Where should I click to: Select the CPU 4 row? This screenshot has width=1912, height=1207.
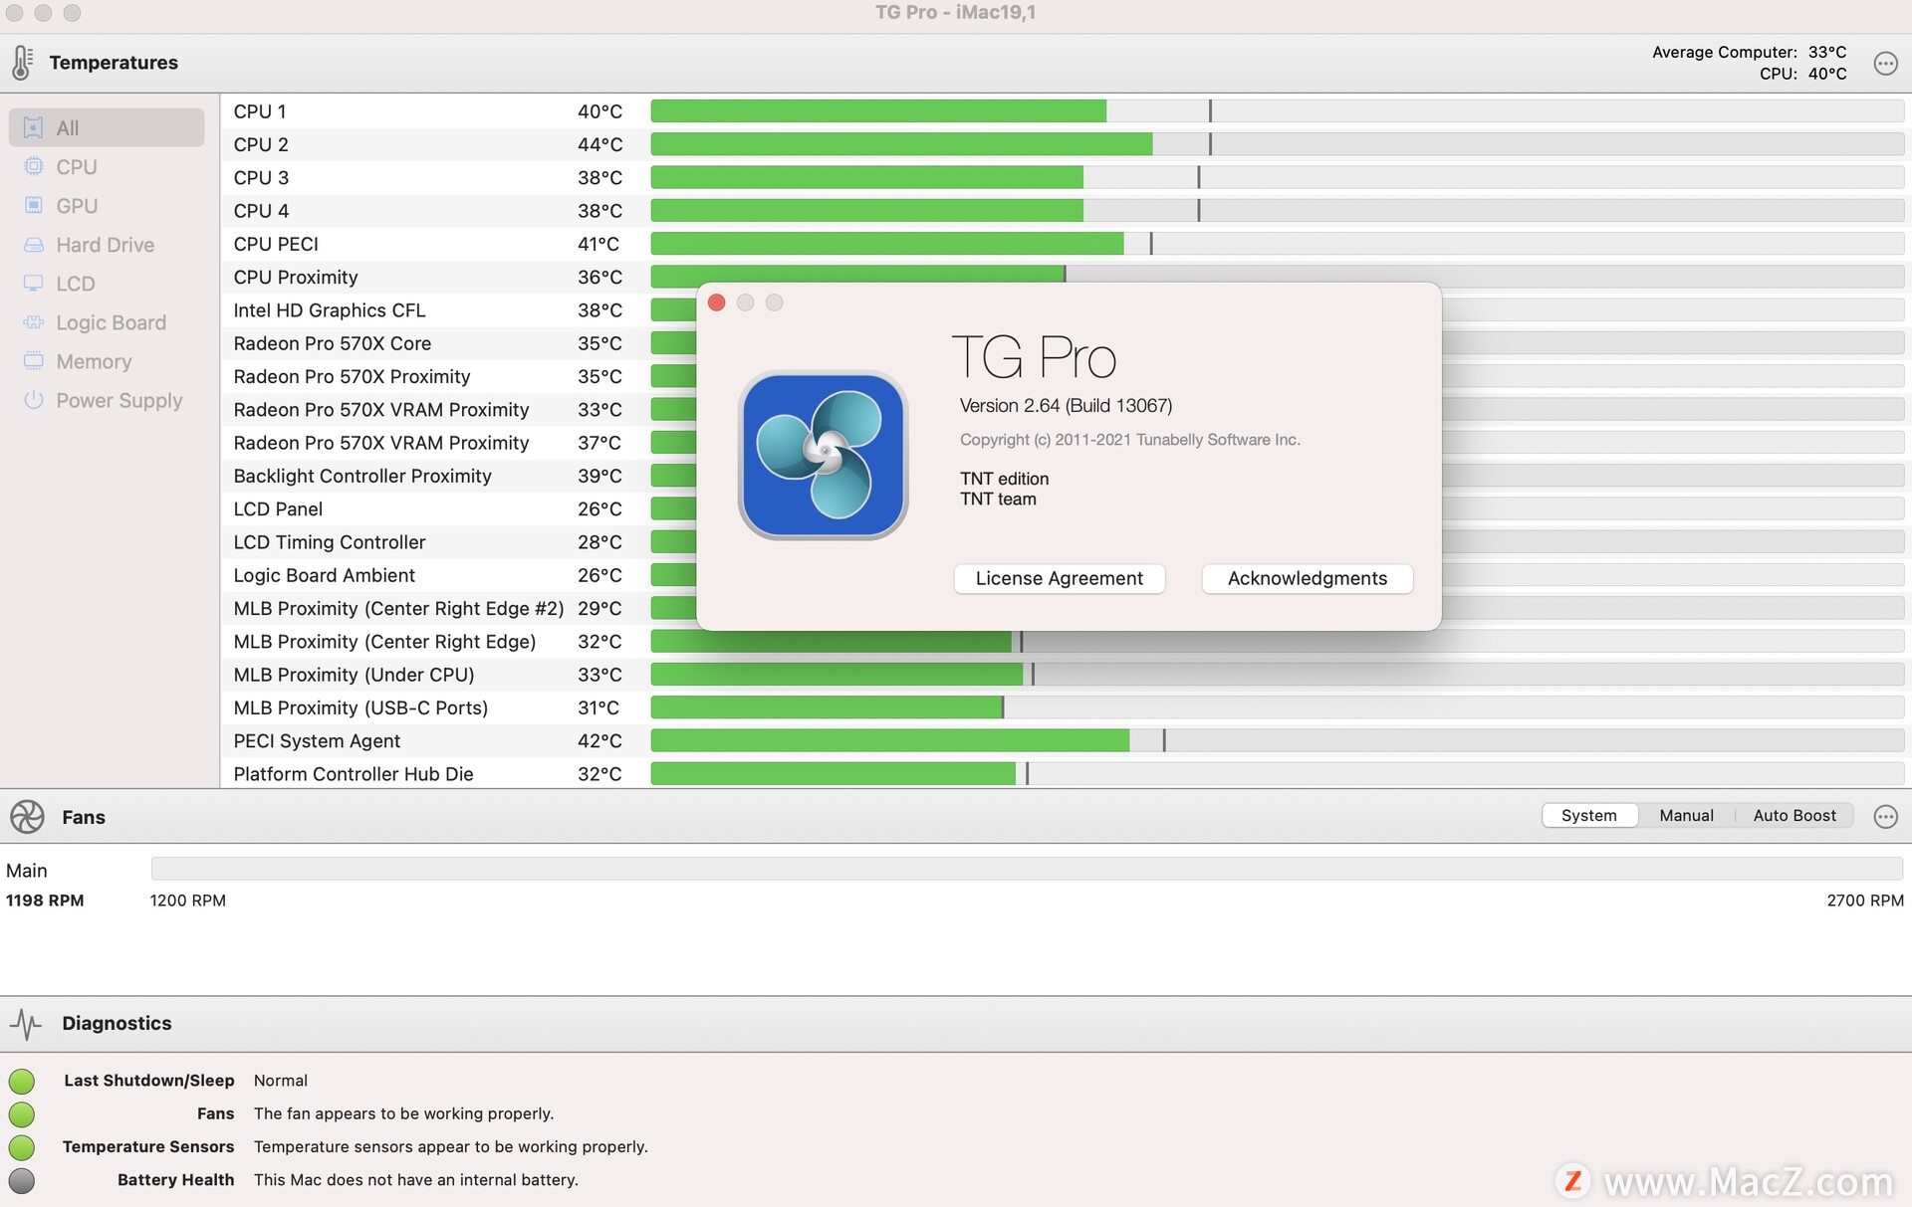coord(1066,211)
